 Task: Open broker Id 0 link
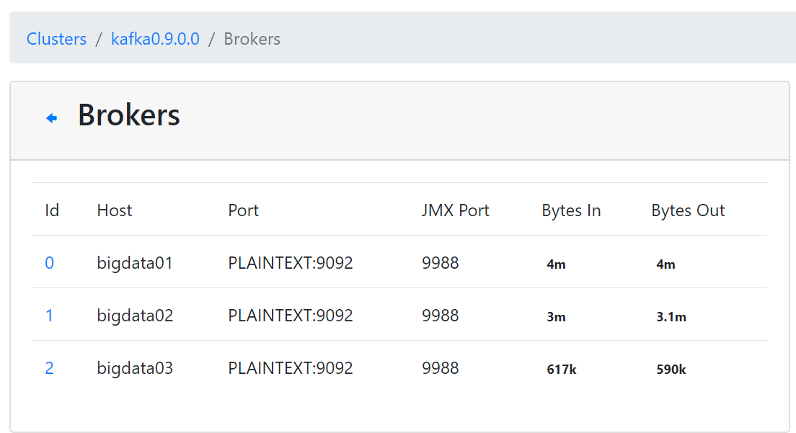click(x=50, y=263)
